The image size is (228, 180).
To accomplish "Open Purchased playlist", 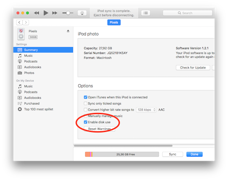I will coord(43,104).
